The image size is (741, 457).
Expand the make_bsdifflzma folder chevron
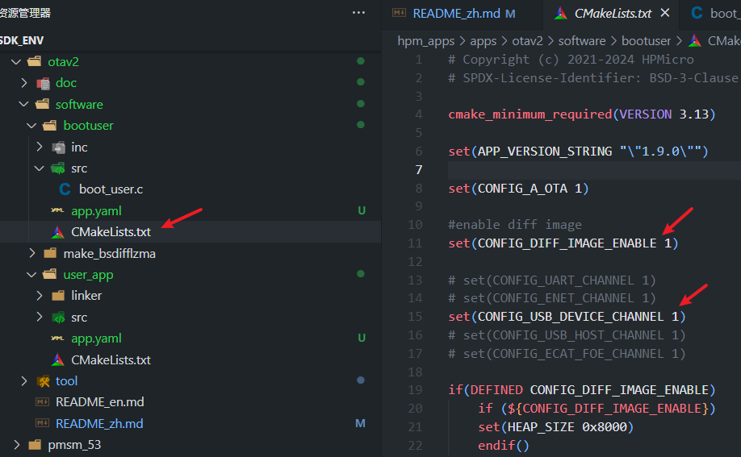point(31,254)
